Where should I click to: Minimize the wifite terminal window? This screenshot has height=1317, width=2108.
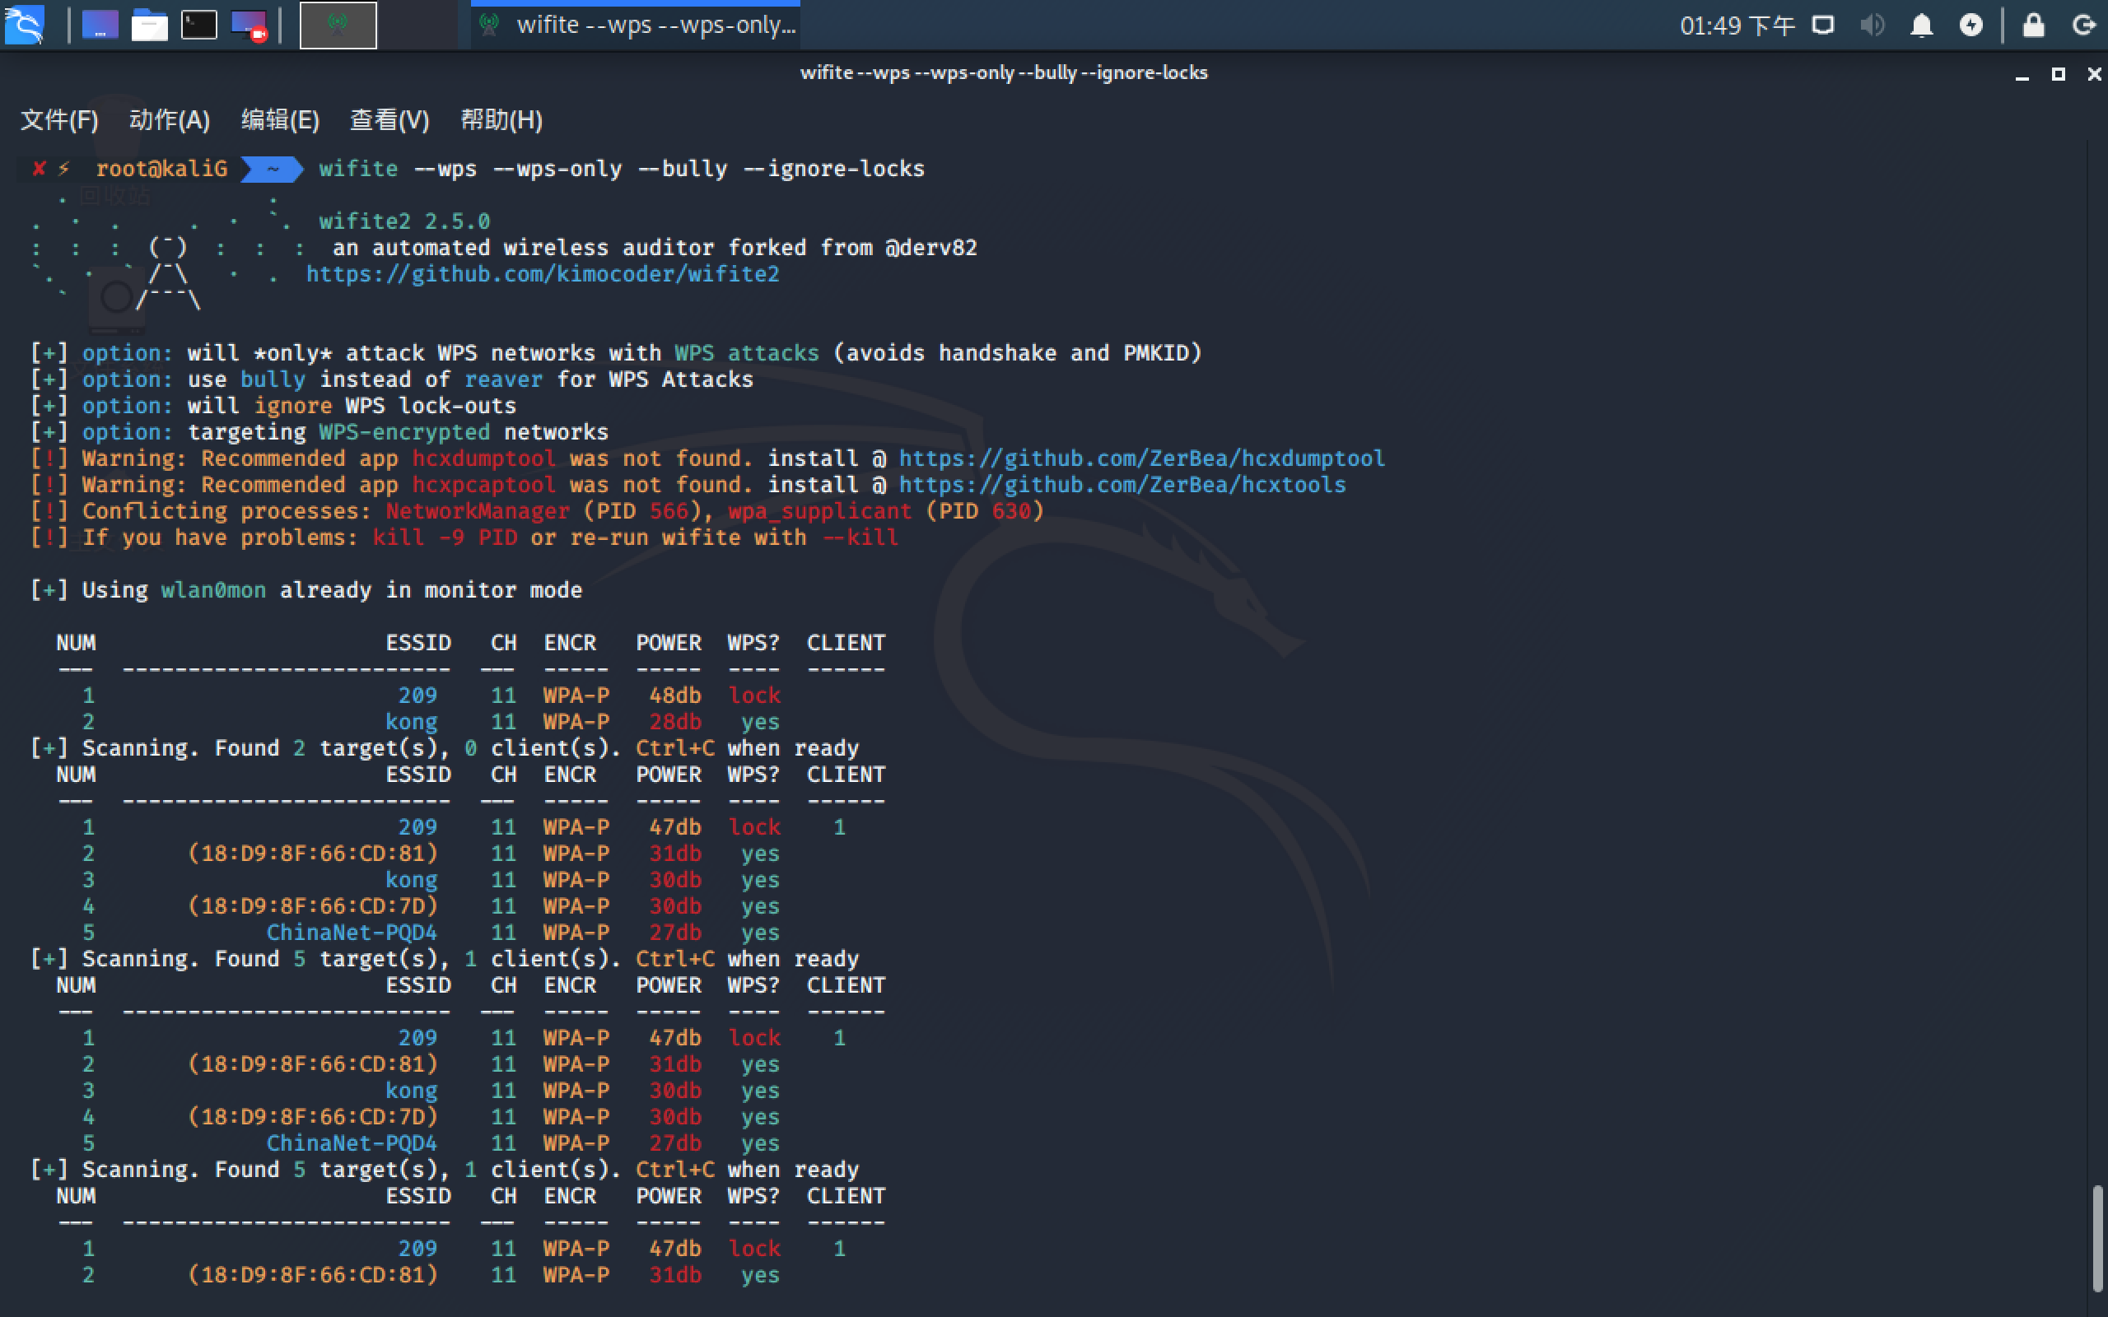[x=2022, y=75]
